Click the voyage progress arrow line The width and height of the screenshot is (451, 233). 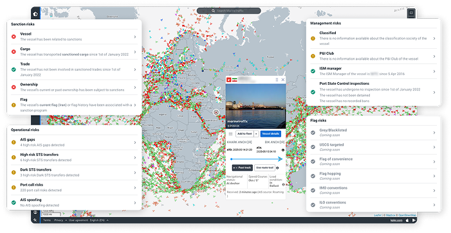click(x=256, y=159)
